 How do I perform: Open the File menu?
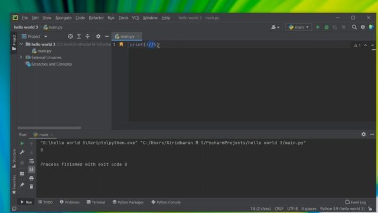click(x=25, y=18)
